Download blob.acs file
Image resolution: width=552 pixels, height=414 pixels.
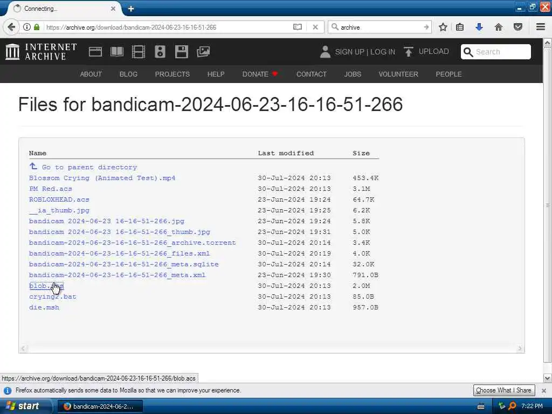46,286
